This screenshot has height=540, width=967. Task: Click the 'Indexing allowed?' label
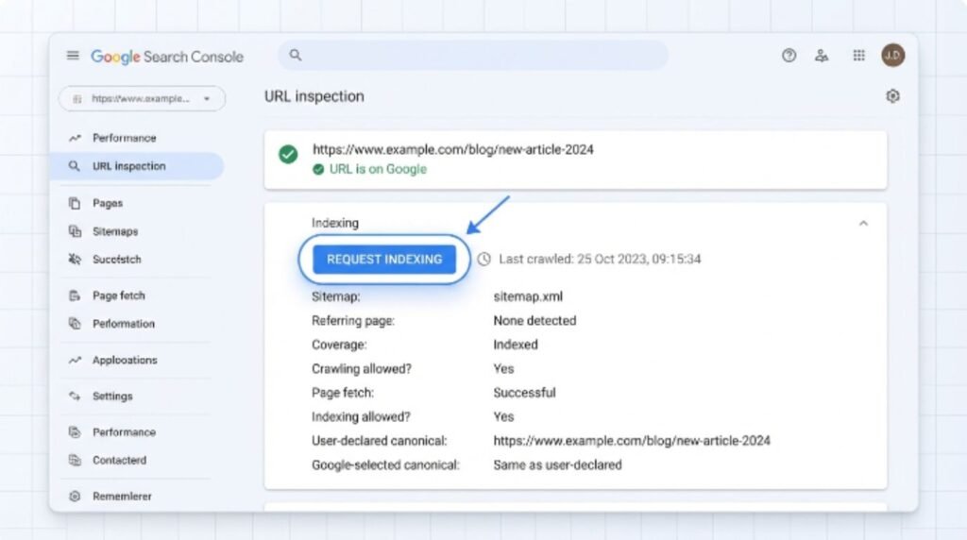(361, 416)
